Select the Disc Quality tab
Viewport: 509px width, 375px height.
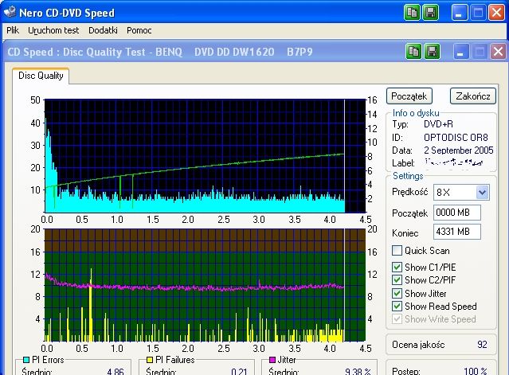pos(41,76)
